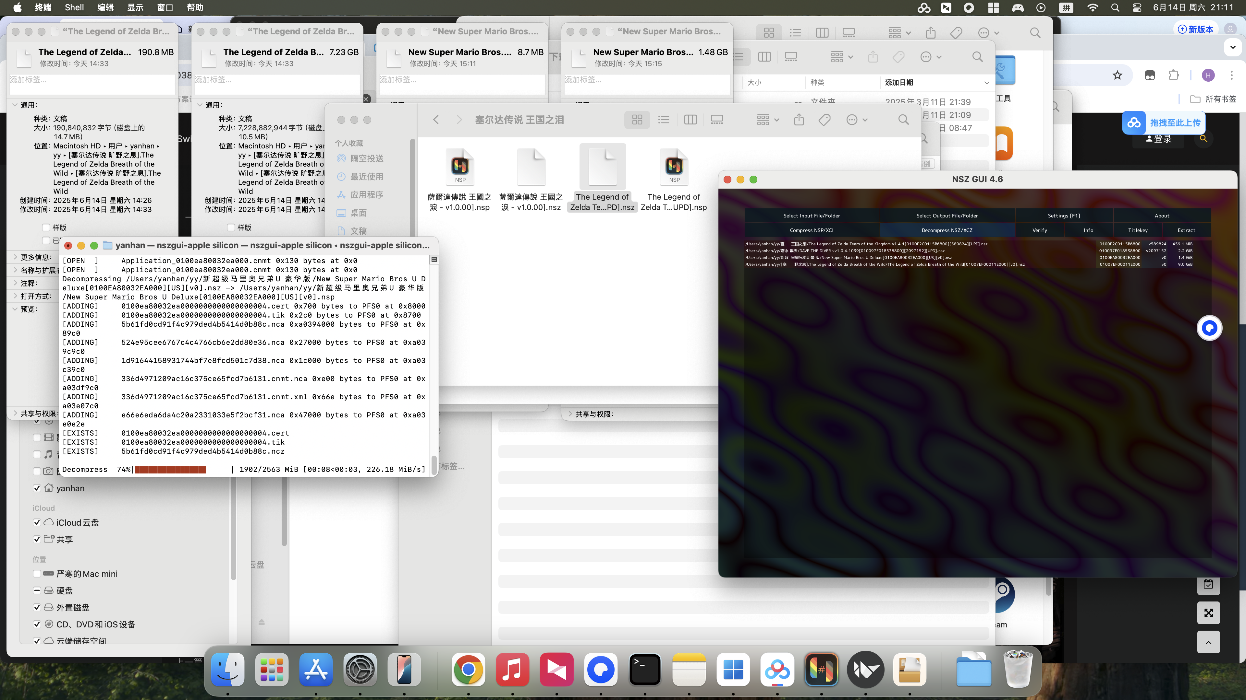This screenshot has height=700, width=1246.
Task: Toggle the CD、DVD和iOS设备 checkbox
Action: point(37,624)
